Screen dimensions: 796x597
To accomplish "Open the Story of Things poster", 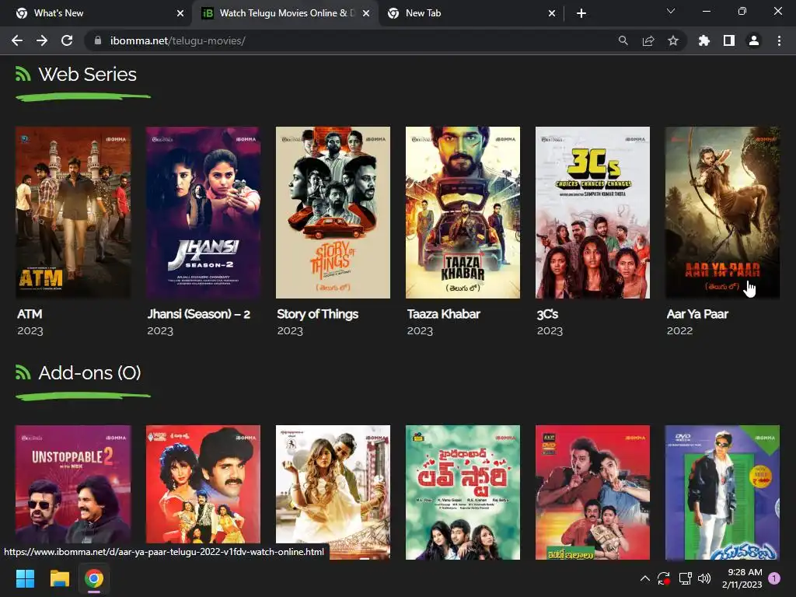I will [333, 212].
